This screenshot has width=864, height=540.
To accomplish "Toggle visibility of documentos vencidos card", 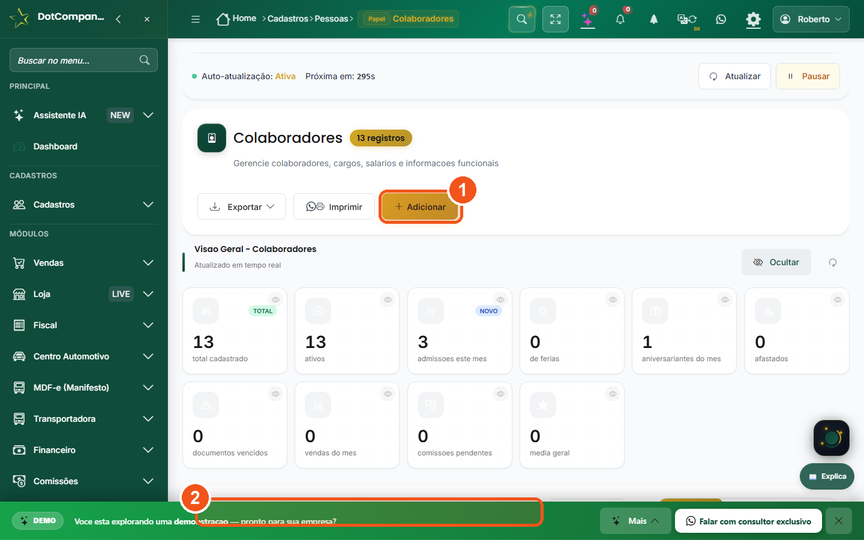I will point(275,394).
